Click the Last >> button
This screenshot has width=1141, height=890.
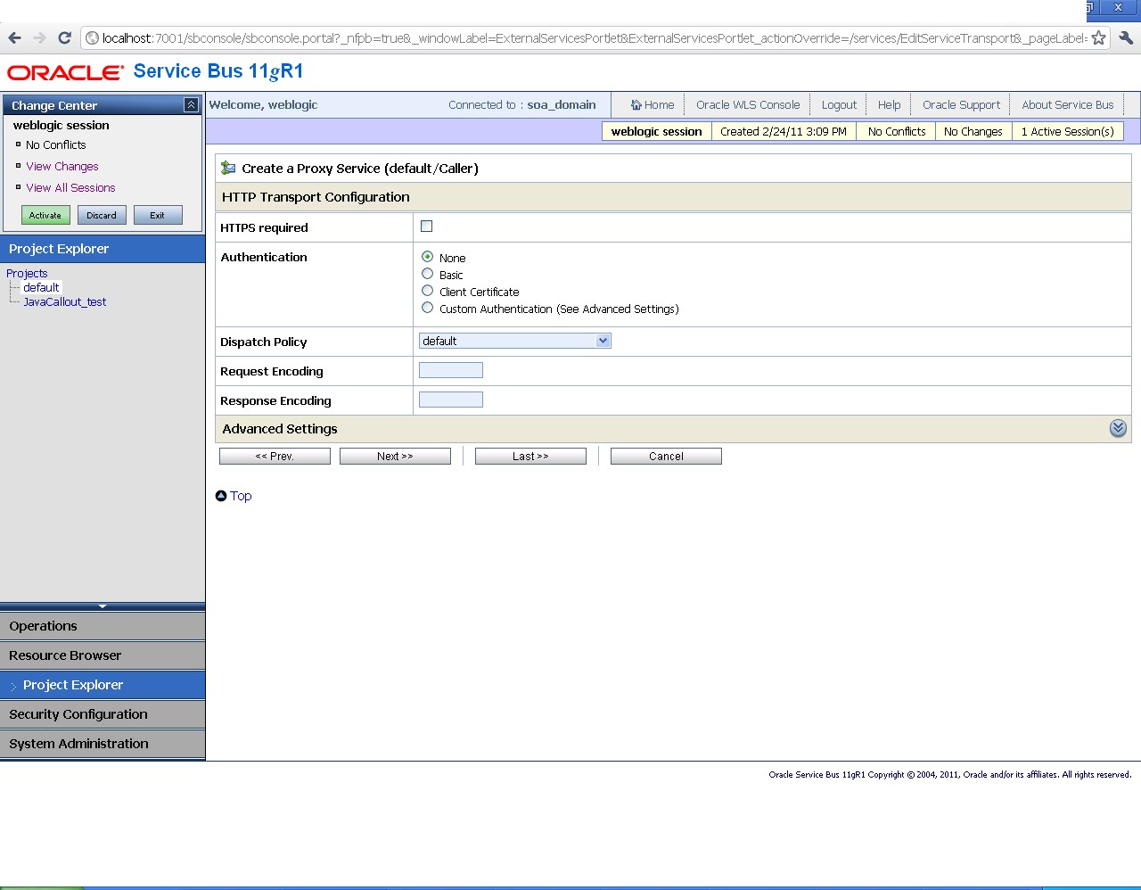[530, 456]
